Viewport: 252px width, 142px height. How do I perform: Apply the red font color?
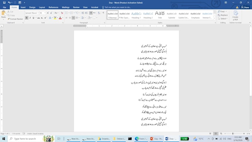click(60, 18)
